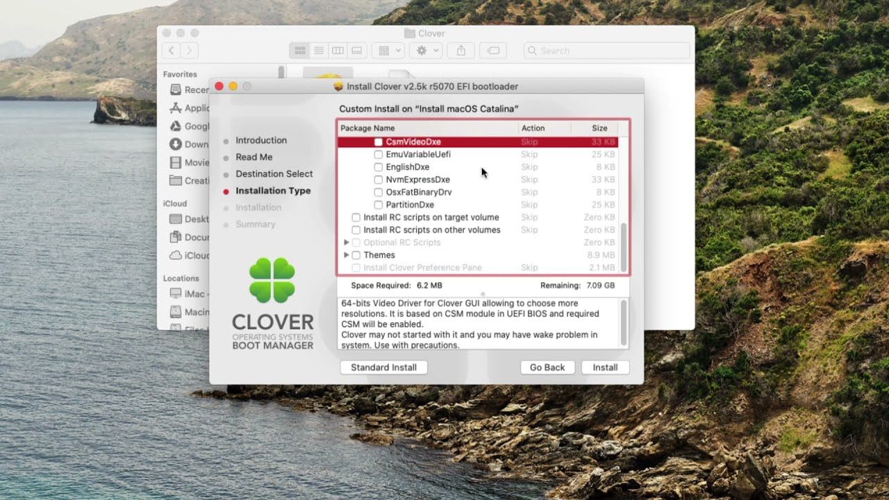Open Finder action gear dropdown
This screenshot has width=889, height=500.
coord(426,51)
